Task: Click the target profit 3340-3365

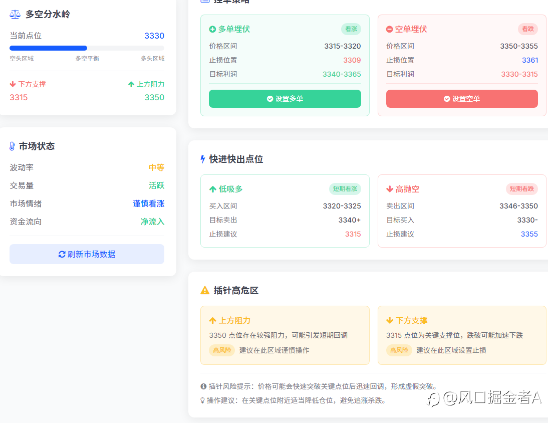Action: 342,74
